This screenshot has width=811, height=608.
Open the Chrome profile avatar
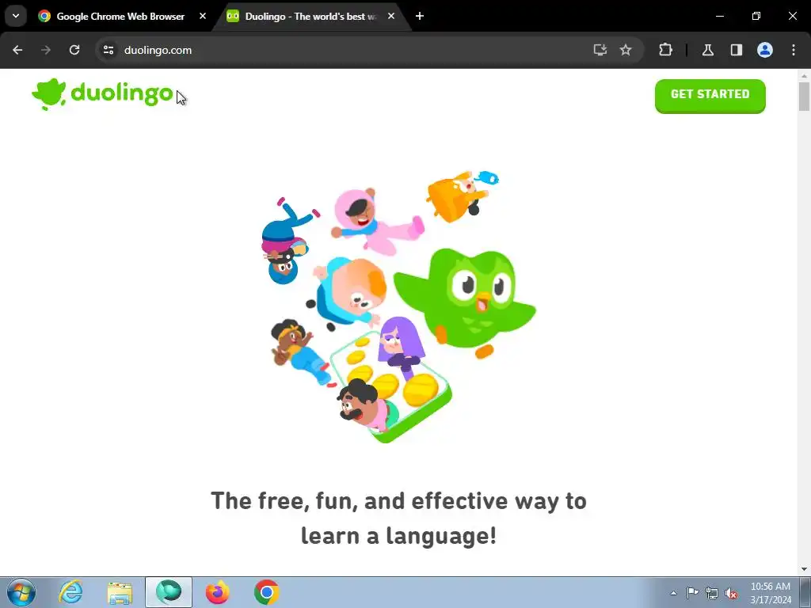tap(765, 50)
